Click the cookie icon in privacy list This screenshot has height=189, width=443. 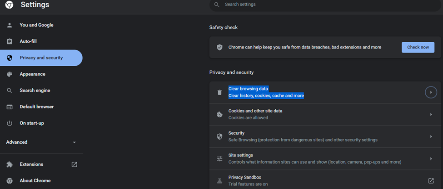(x=219, y=114)
